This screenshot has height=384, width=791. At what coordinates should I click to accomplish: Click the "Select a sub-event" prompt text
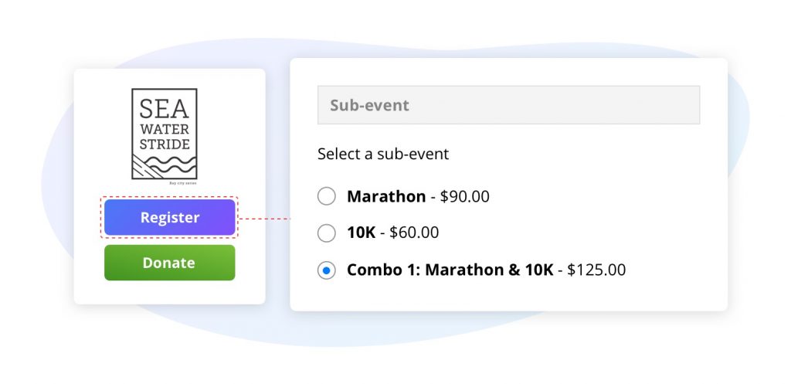click(383, 154)
